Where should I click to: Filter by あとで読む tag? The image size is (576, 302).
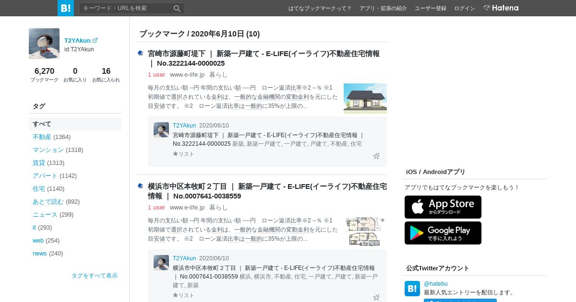pyautogui.click(x=48, y=201)
